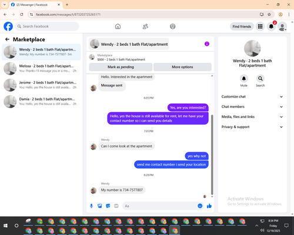Viewport: 294px width, 235px height.
Task: Open the Chrome profile icon
Action: (280, 15)
